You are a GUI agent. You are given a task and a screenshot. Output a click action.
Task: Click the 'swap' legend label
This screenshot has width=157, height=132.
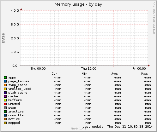(x=12, y=108)
